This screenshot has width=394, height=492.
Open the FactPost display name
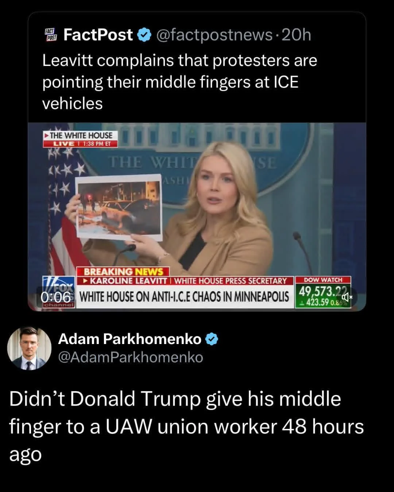click(x=98, y=35)
